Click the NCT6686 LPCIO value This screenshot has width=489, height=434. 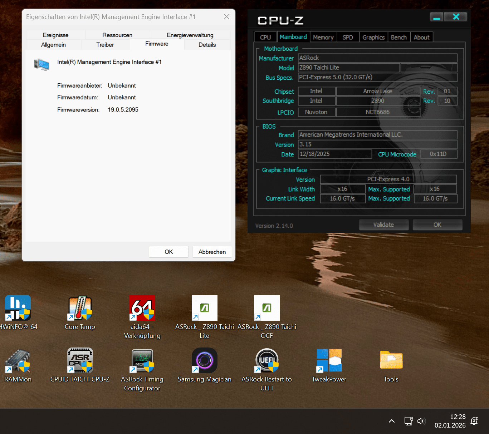pyautogui.click(x=378, y=112)
